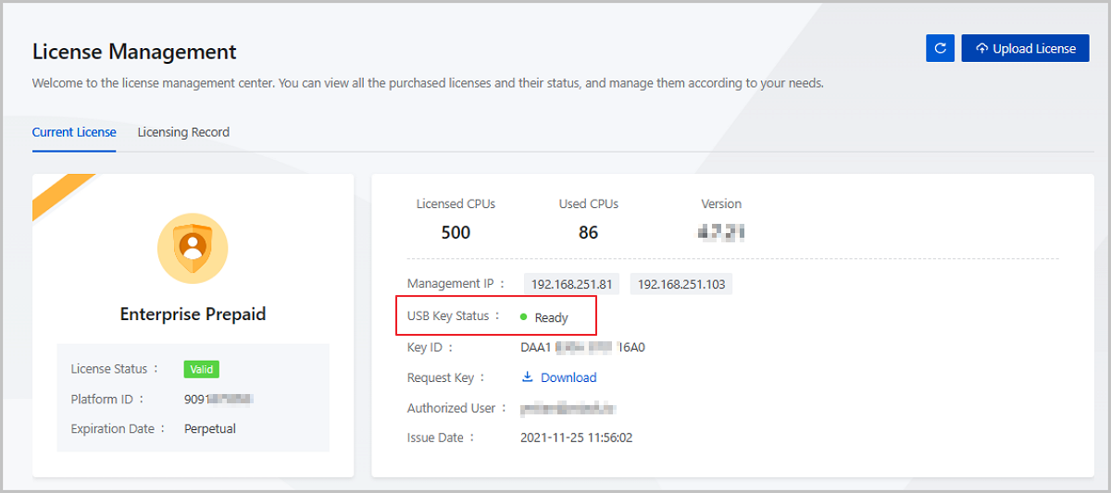The width and height of the screenshot is (1111, 493).
Task: Click the green USB Key Status dot
Action: 523,317
